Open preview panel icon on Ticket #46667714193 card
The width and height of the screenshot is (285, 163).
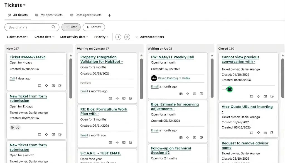pyautogui.click(x=40, y=86)
